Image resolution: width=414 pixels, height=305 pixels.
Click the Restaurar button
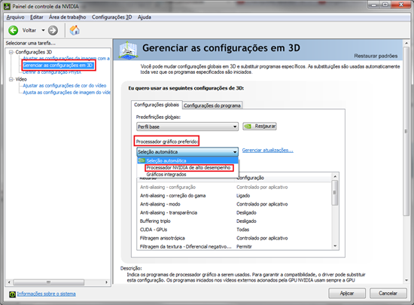tap(260, 127)
